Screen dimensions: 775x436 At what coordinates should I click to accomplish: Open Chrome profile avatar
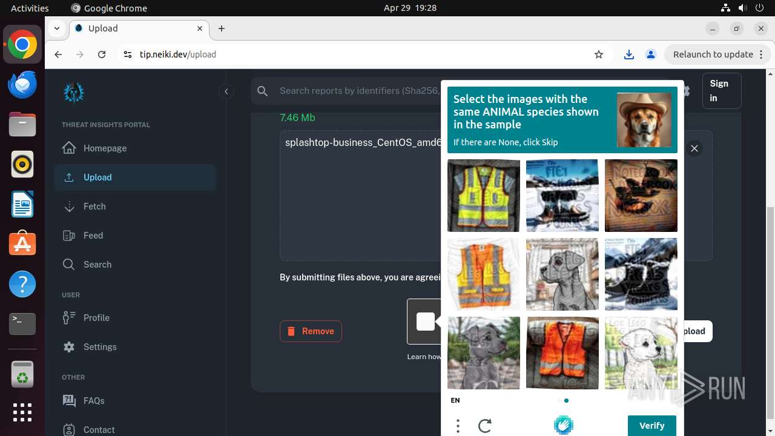(x=651, y=54)
